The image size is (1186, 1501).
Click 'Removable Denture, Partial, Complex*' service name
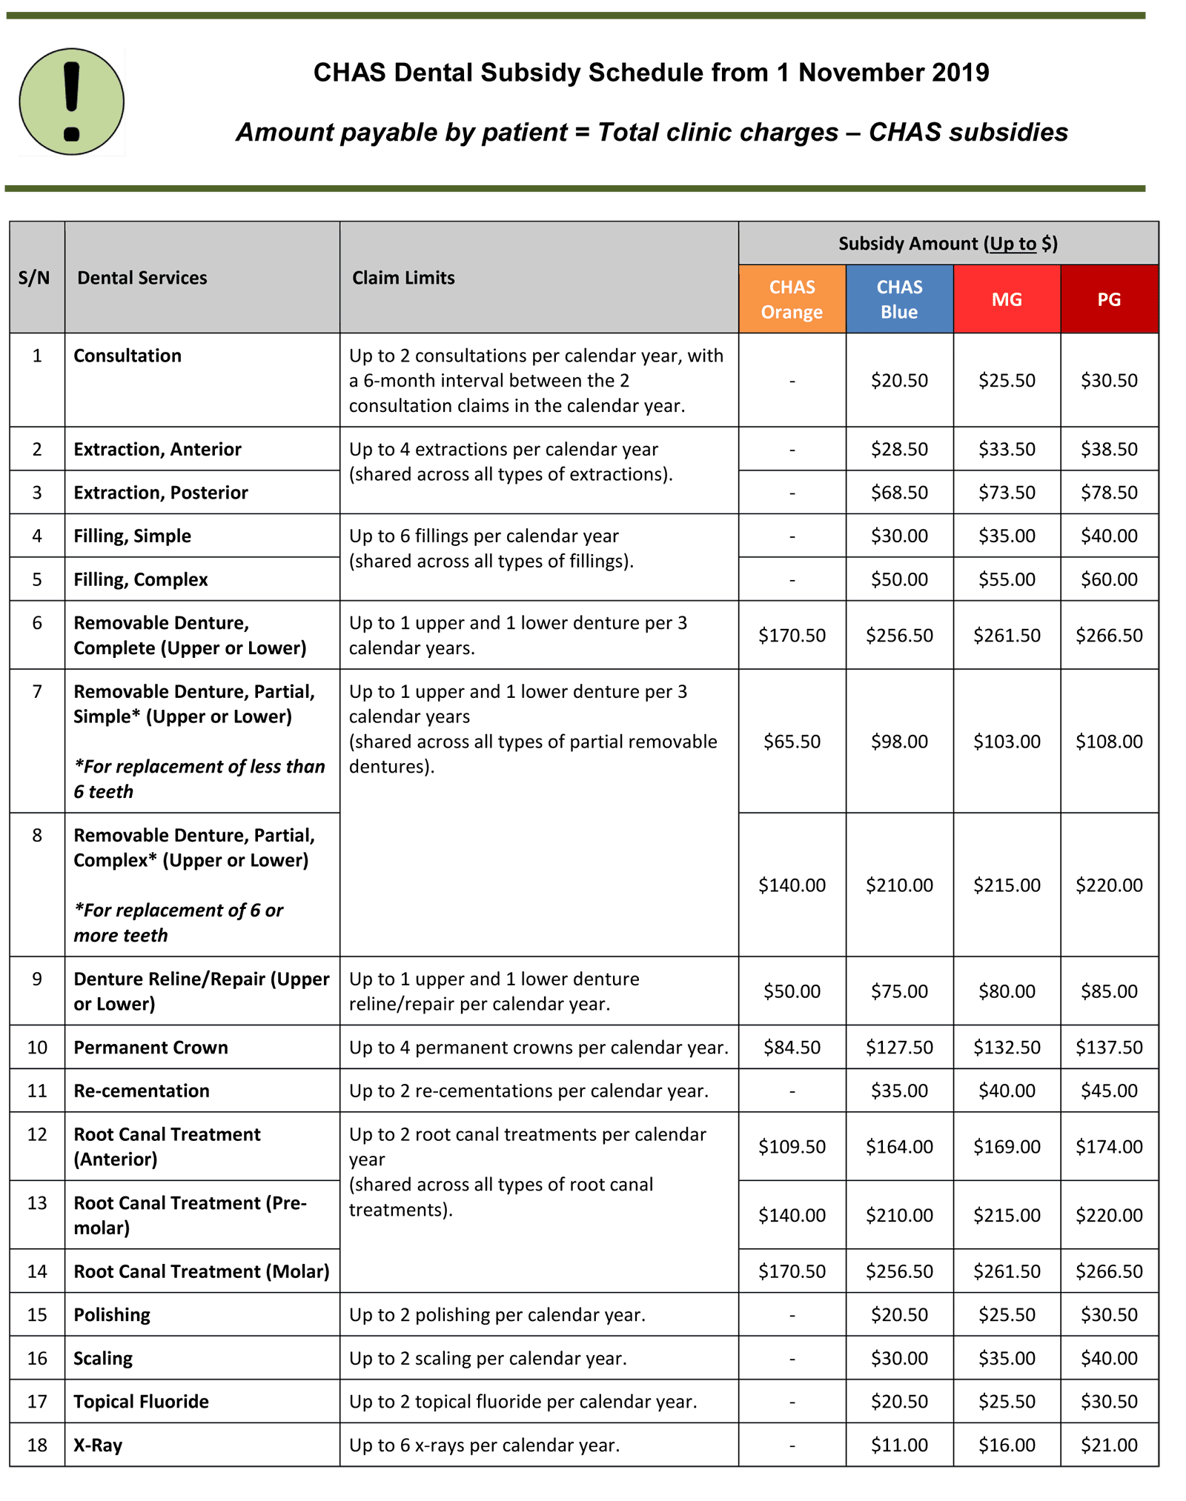(194, 848)
